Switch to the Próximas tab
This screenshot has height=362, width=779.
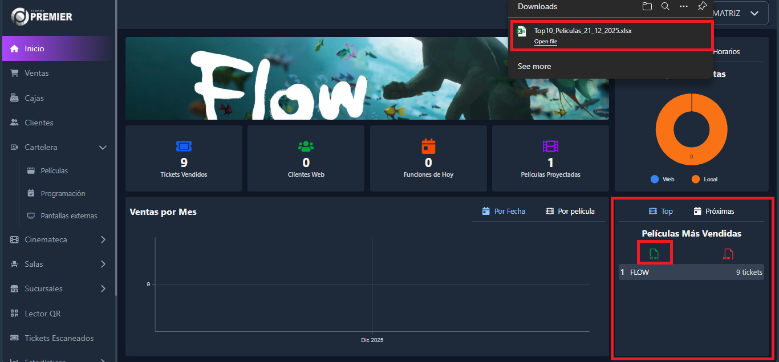coord(714,211)
